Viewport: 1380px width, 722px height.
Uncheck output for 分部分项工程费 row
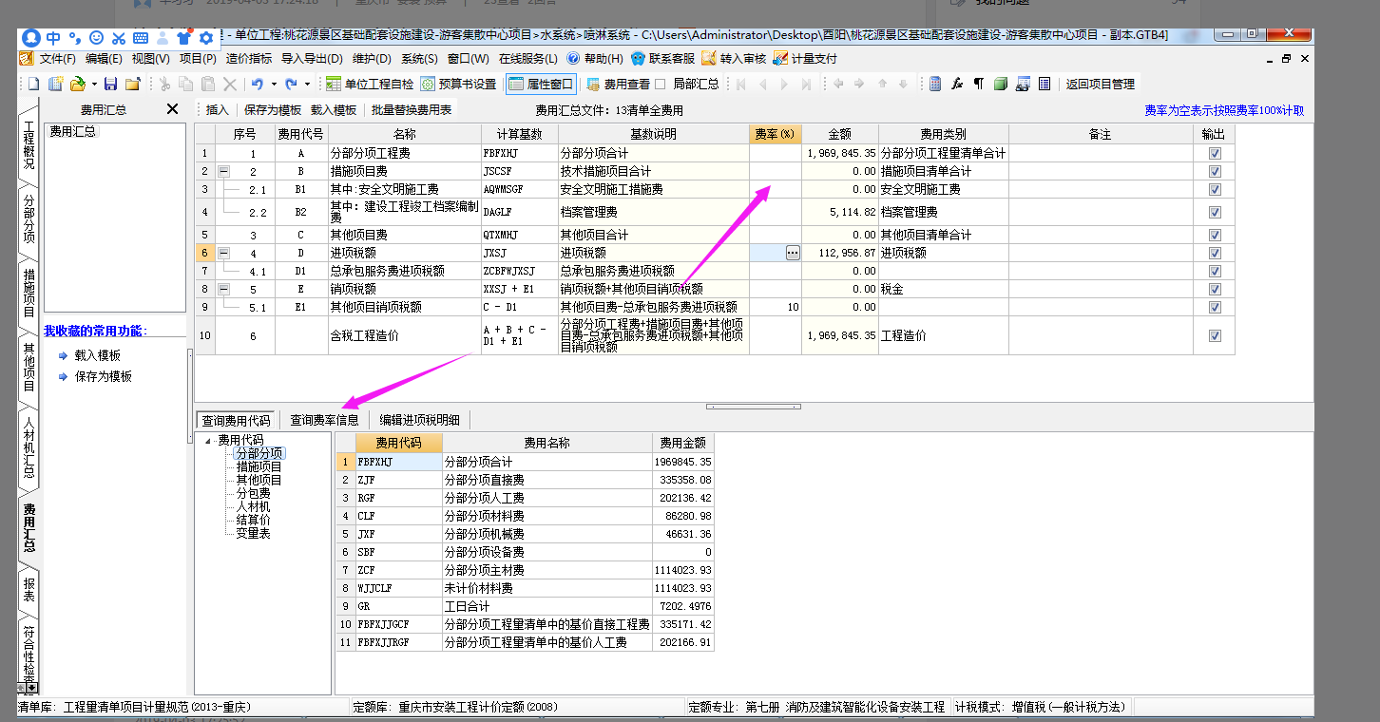(x=1215, y=153)
